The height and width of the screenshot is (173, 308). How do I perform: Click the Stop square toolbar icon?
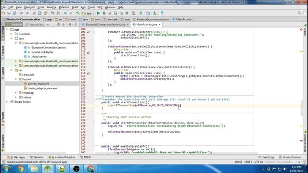coord(127,13)
